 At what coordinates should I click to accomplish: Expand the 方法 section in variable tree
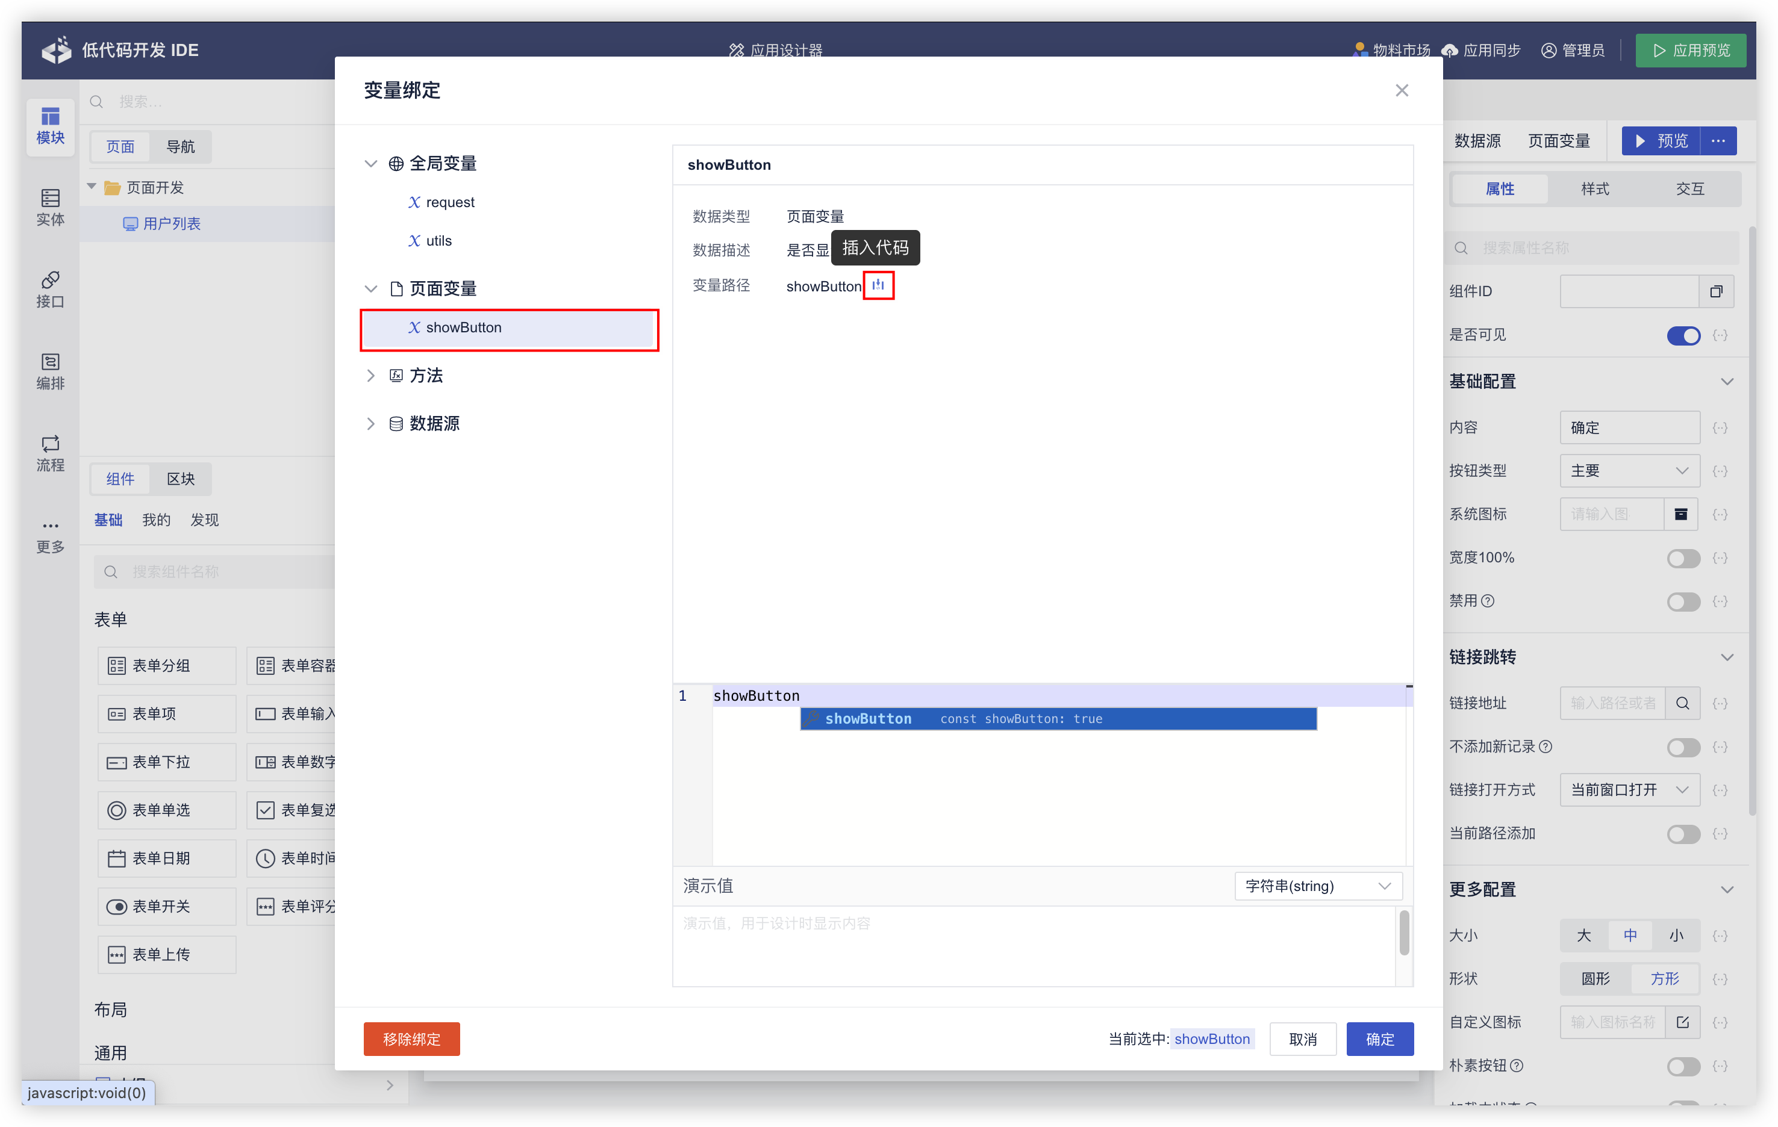click(x=370, y=375)
